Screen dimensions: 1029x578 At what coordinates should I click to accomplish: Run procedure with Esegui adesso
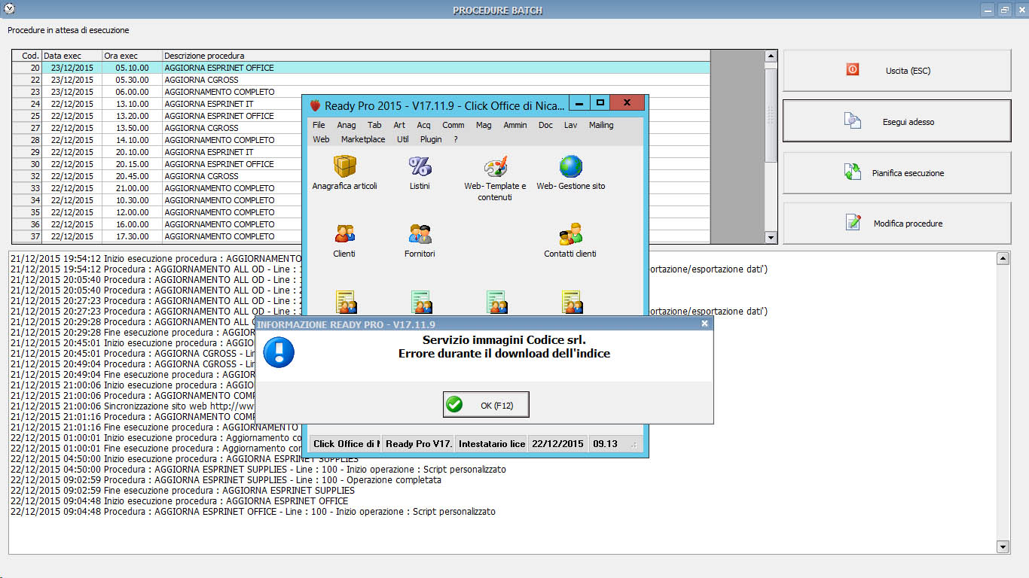pyautogui.click(x=897, y=121)
